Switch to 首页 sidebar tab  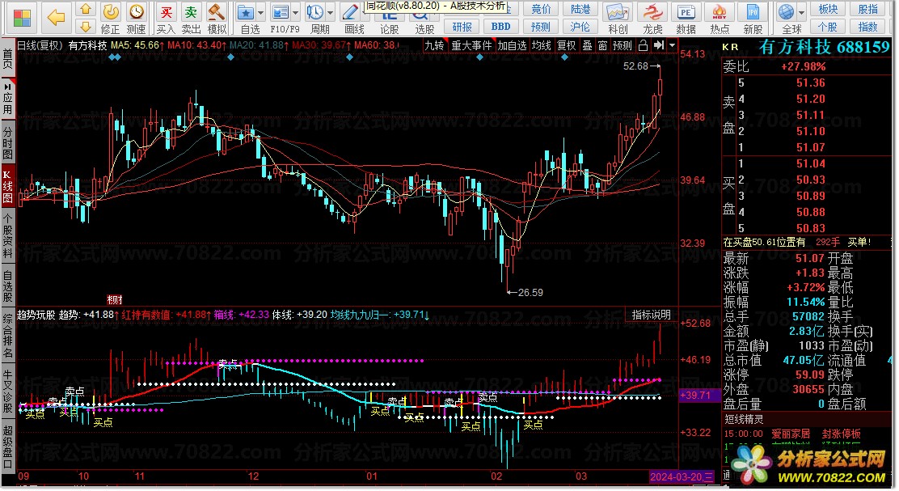7,58
